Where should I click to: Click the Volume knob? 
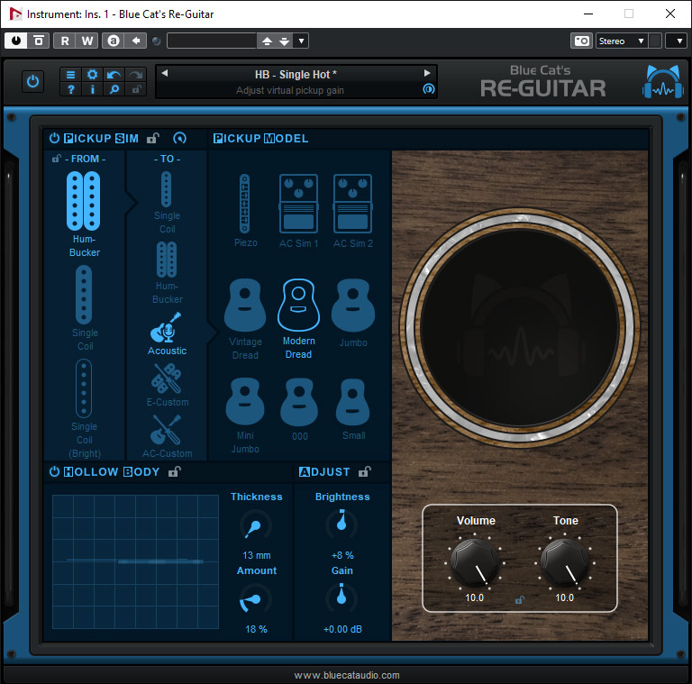pyautogui.click(x=475, y=563)
